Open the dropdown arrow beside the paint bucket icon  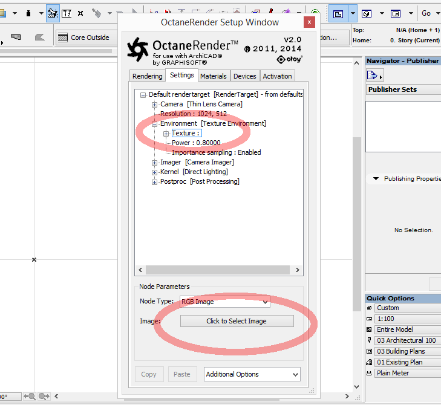[x=109, y=13]
